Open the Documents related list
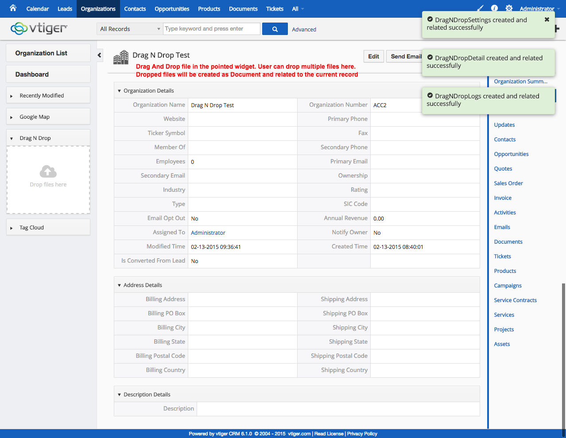 508,242
